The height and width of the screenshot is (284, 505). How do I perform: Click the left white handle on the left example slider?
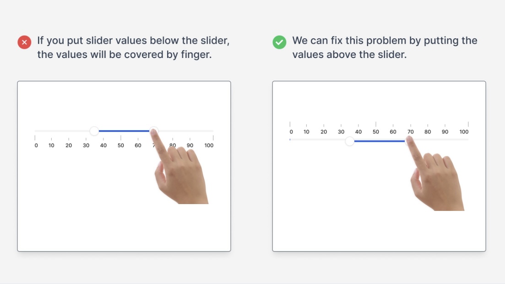[x=94, y=131]
